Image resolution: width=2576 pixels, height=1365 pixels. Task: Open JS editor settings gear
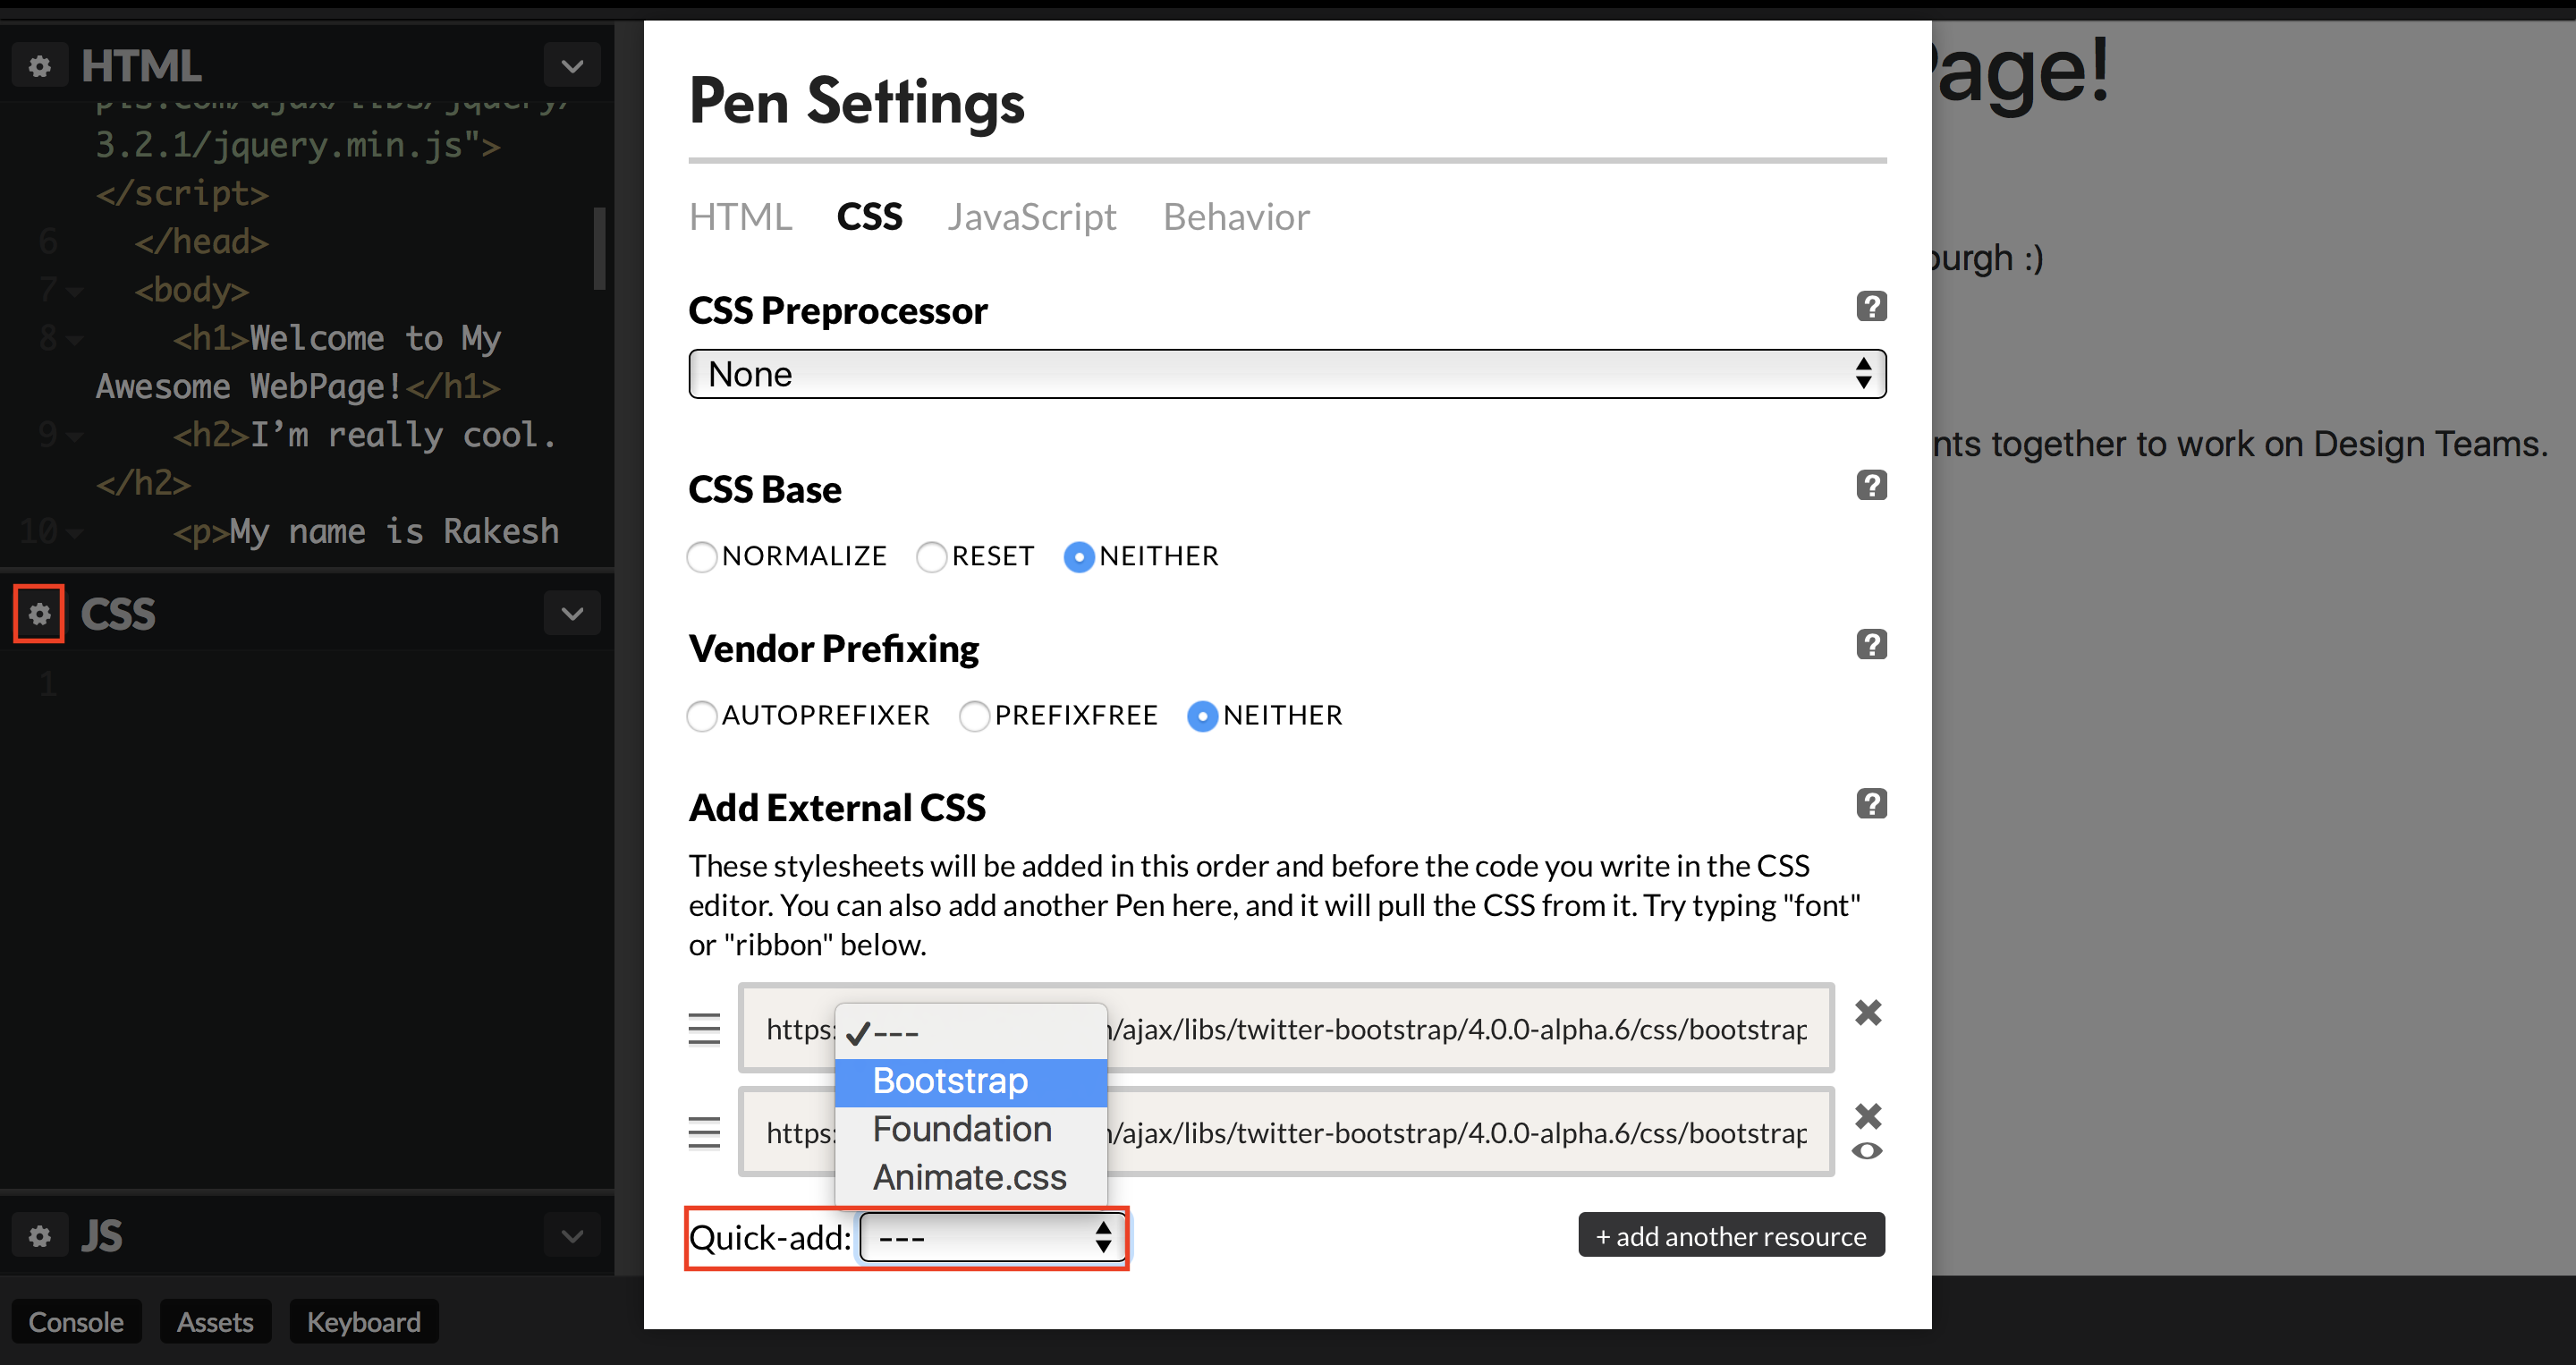click(x=39, y=1236)
